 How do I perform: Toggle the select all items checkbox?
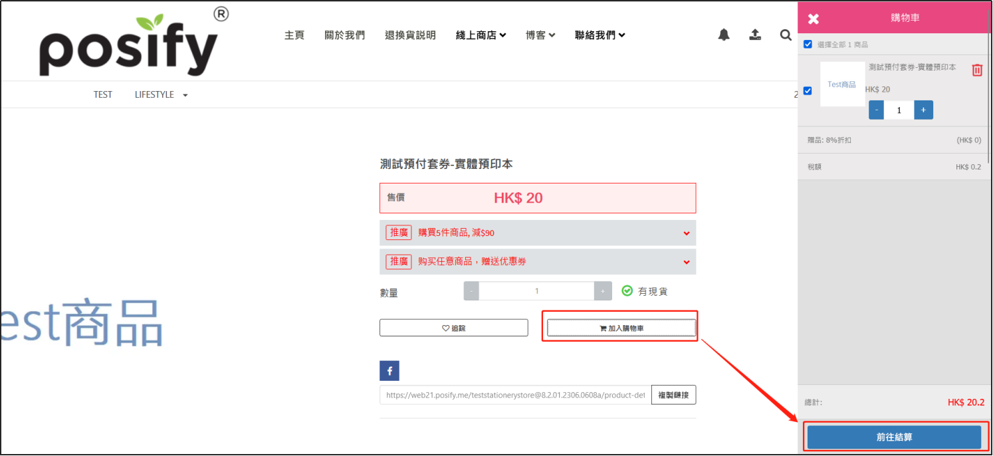808,45
